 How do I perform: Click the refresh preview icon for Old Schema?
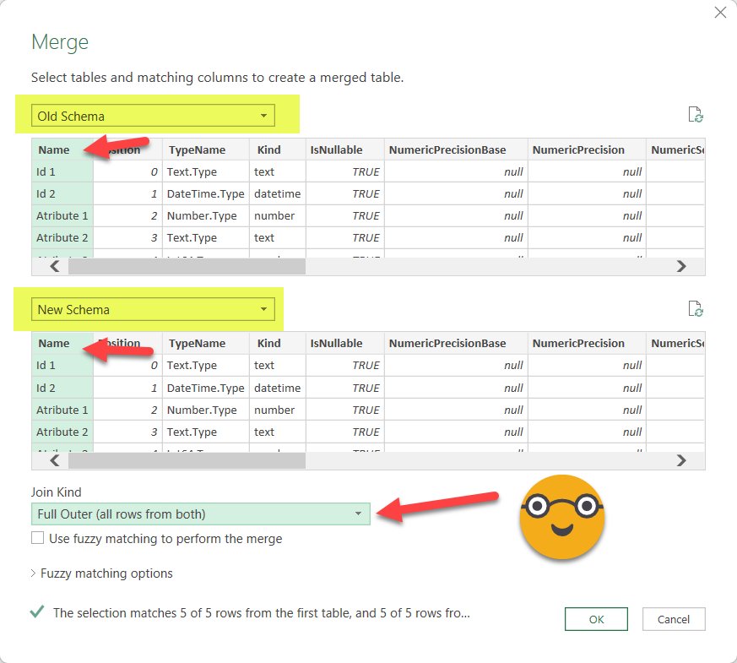(696, 116)
